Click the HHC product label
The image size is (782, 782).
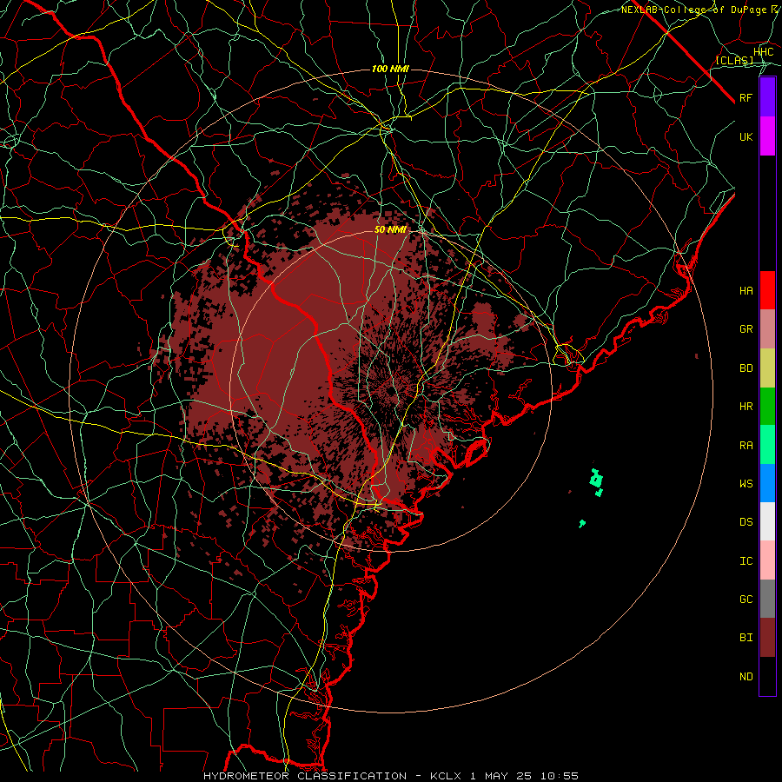[x=764, y=52]
